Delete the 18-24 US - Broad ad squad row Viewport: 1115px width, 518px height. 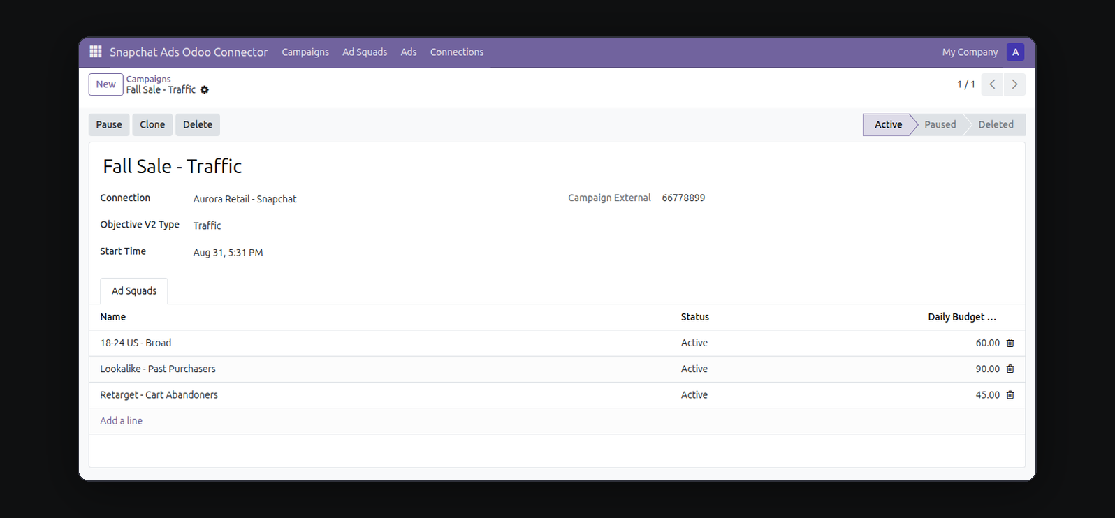coord(1010,343)
